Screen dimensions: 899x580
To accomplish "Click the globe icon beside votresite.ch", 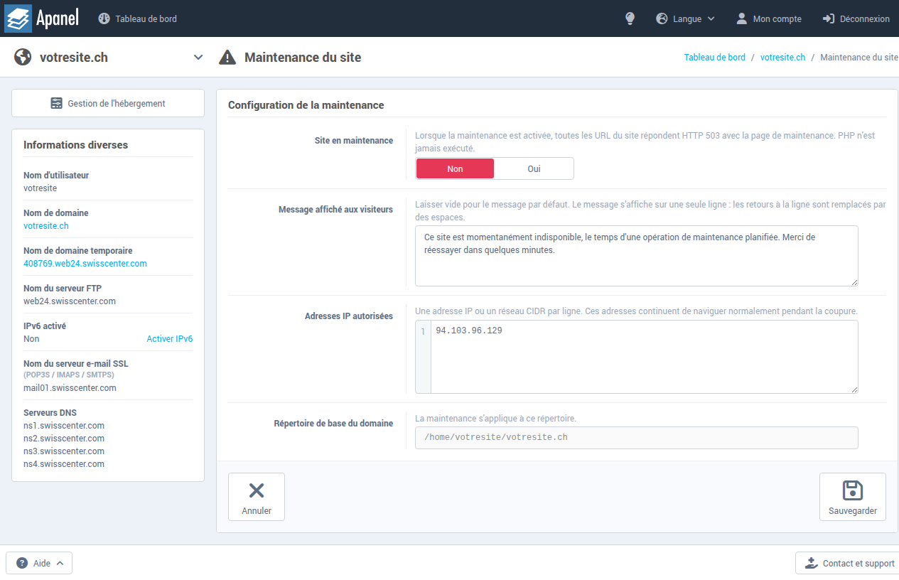I will pos(23,58).
